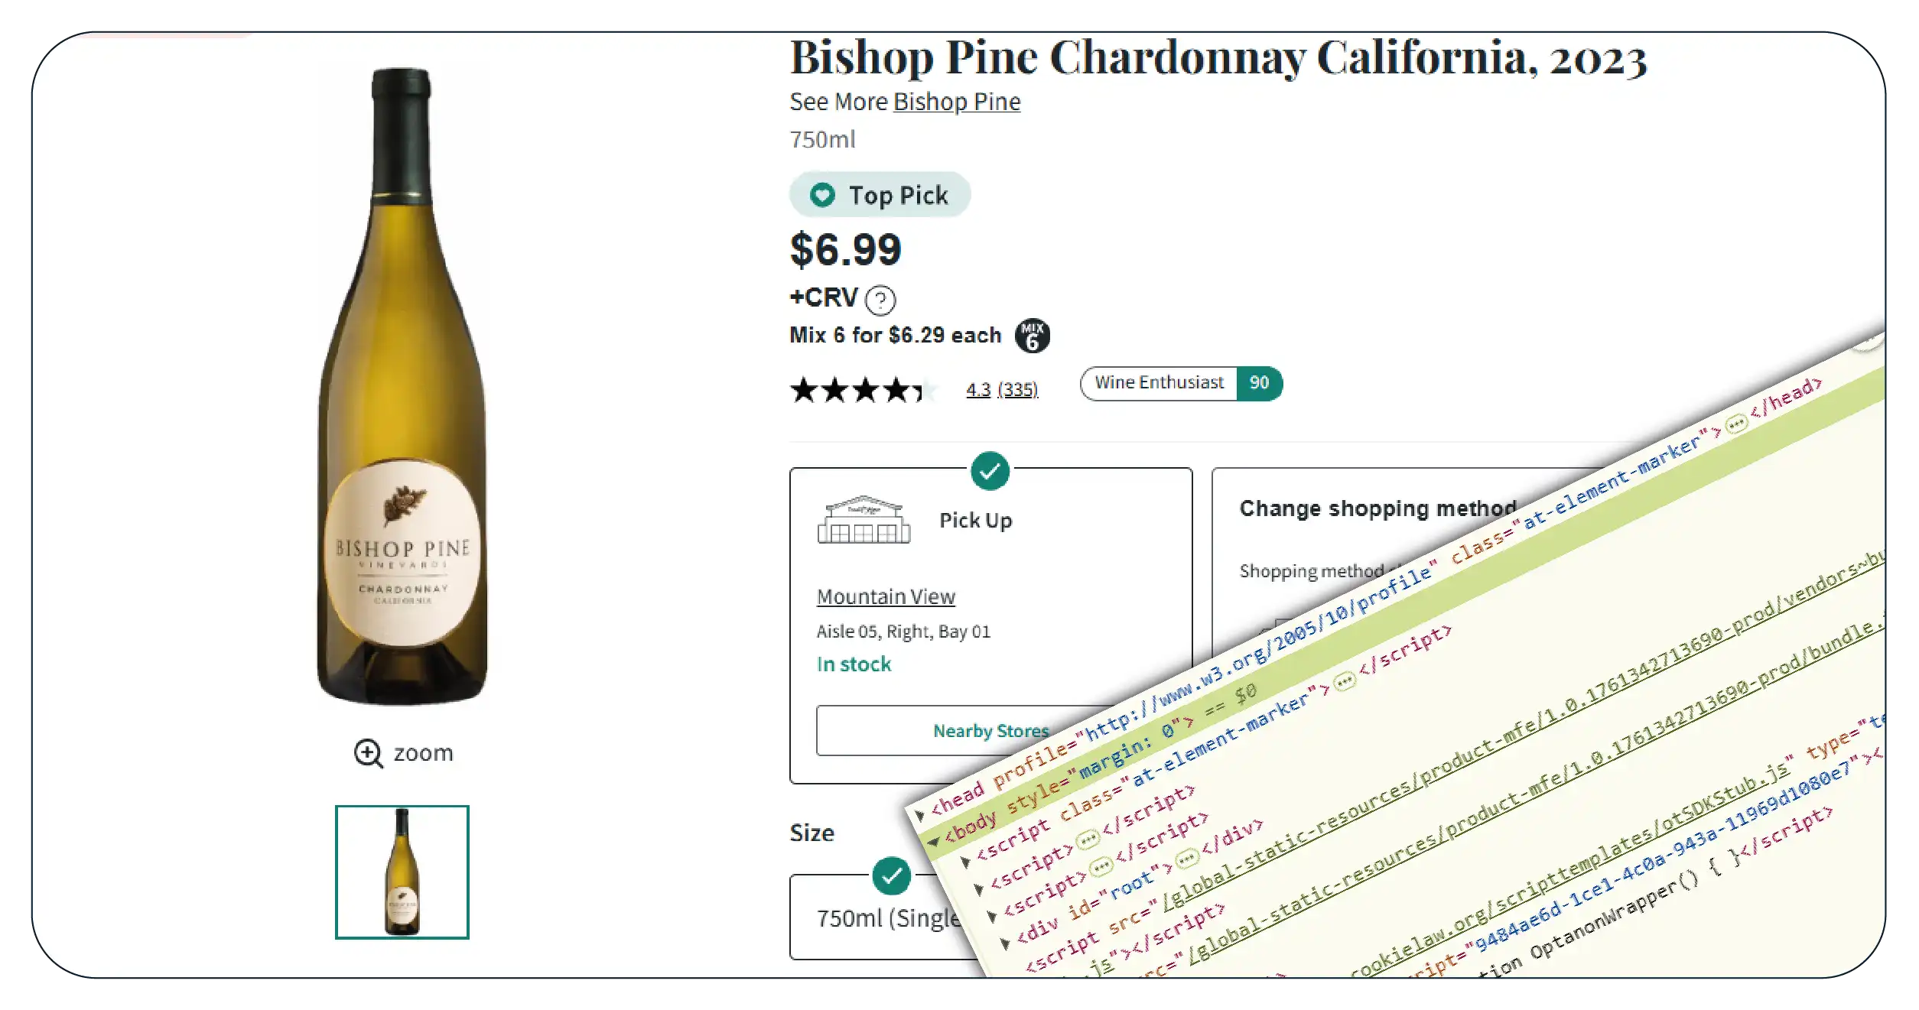Click the Nearby Stores button
1919x1010 pixels.
click(990, 731)
